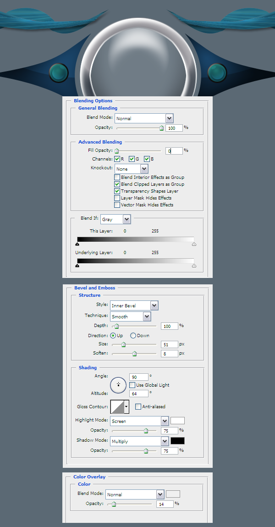Enable the Anti-aliased checkbox

tap(138, 407)
